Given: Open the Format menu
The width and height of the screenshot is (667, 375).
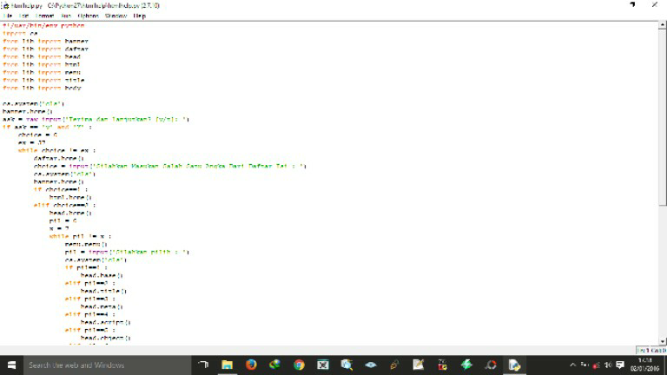Looking at the screenshot, I should pyautogui.click(x=44, y=16).
